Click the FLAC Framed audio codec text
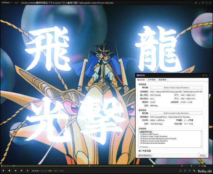Image resolution: width=213 pixels, height=174 pixels. tap(170, 117)
